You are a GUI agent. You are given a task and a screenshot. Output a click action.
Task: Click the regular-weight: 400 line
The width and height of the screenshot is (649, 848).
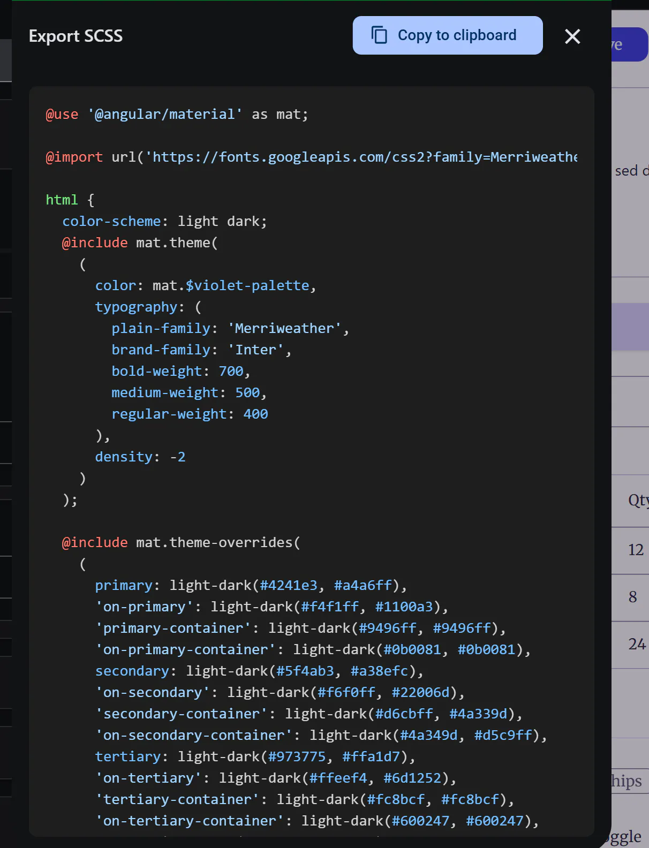pyautogui.click(x=190, y=414)
